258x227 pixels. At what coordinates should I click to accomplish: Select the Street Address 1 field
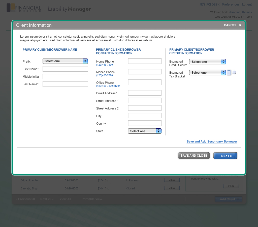point(145,101)
